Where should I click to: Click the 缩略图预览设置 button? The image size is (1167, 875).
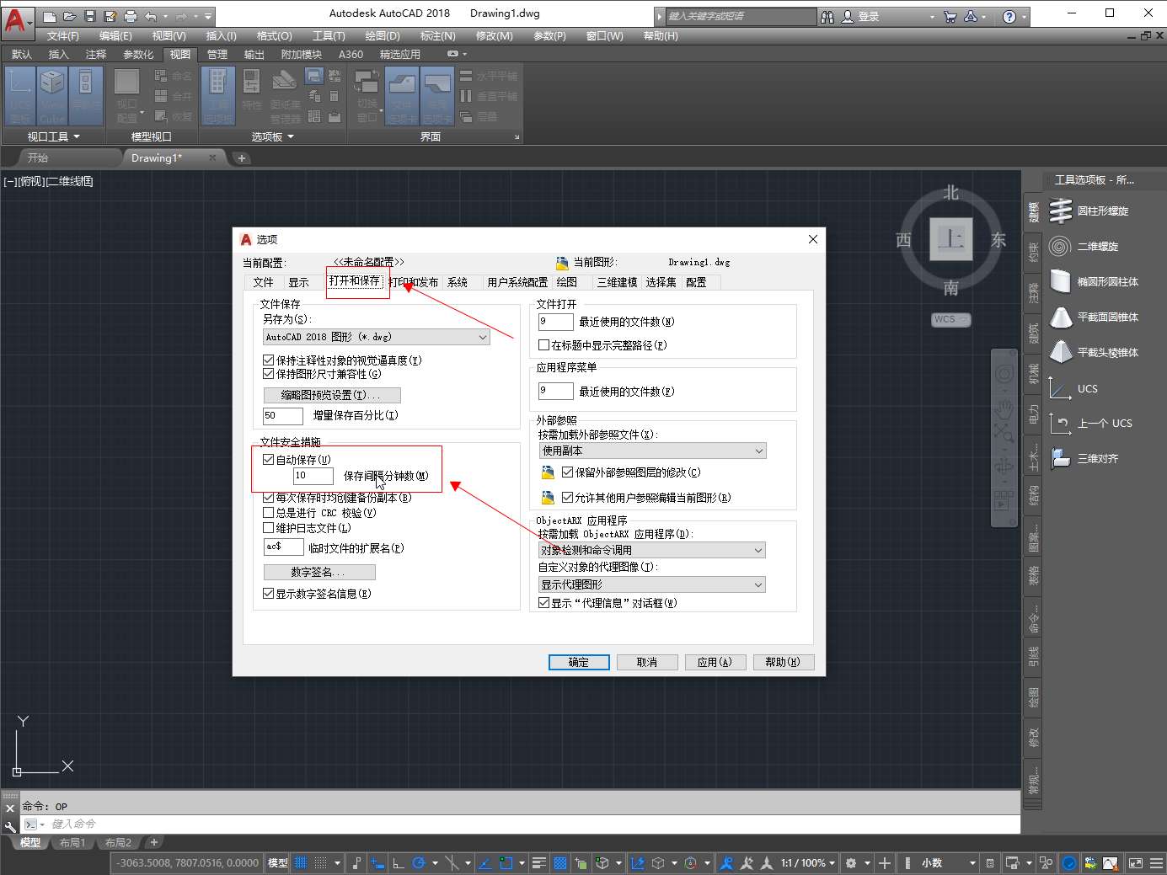click(x=332, y=395)
